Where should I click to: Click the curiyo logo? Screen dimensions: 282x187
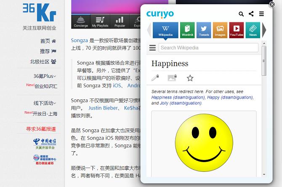(160, 14)
